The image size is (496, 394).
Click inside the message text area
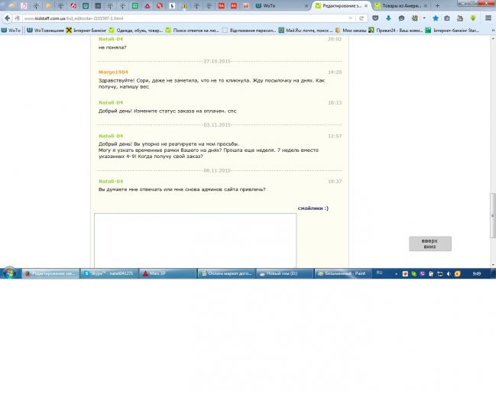[195, 240]
